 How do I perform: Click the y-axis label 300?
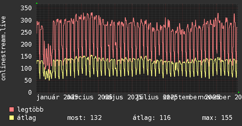pos(26,20)
